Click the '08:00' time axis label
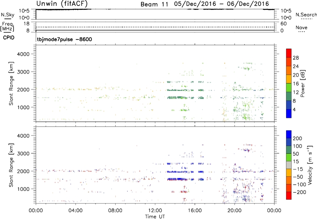 coord(115,211)
